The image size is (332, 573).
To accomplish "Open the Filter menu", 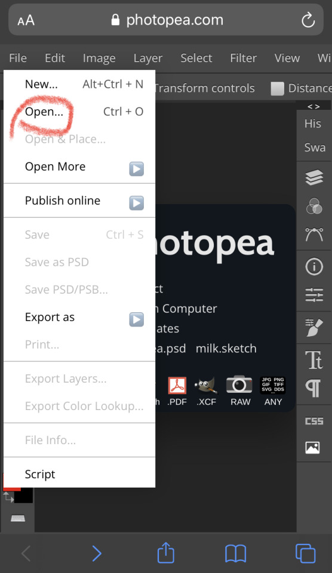I will coord(243,58).
